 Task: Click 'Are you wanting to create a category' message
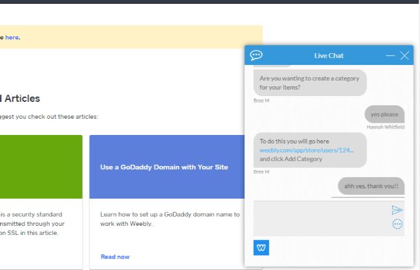(310, 83)
